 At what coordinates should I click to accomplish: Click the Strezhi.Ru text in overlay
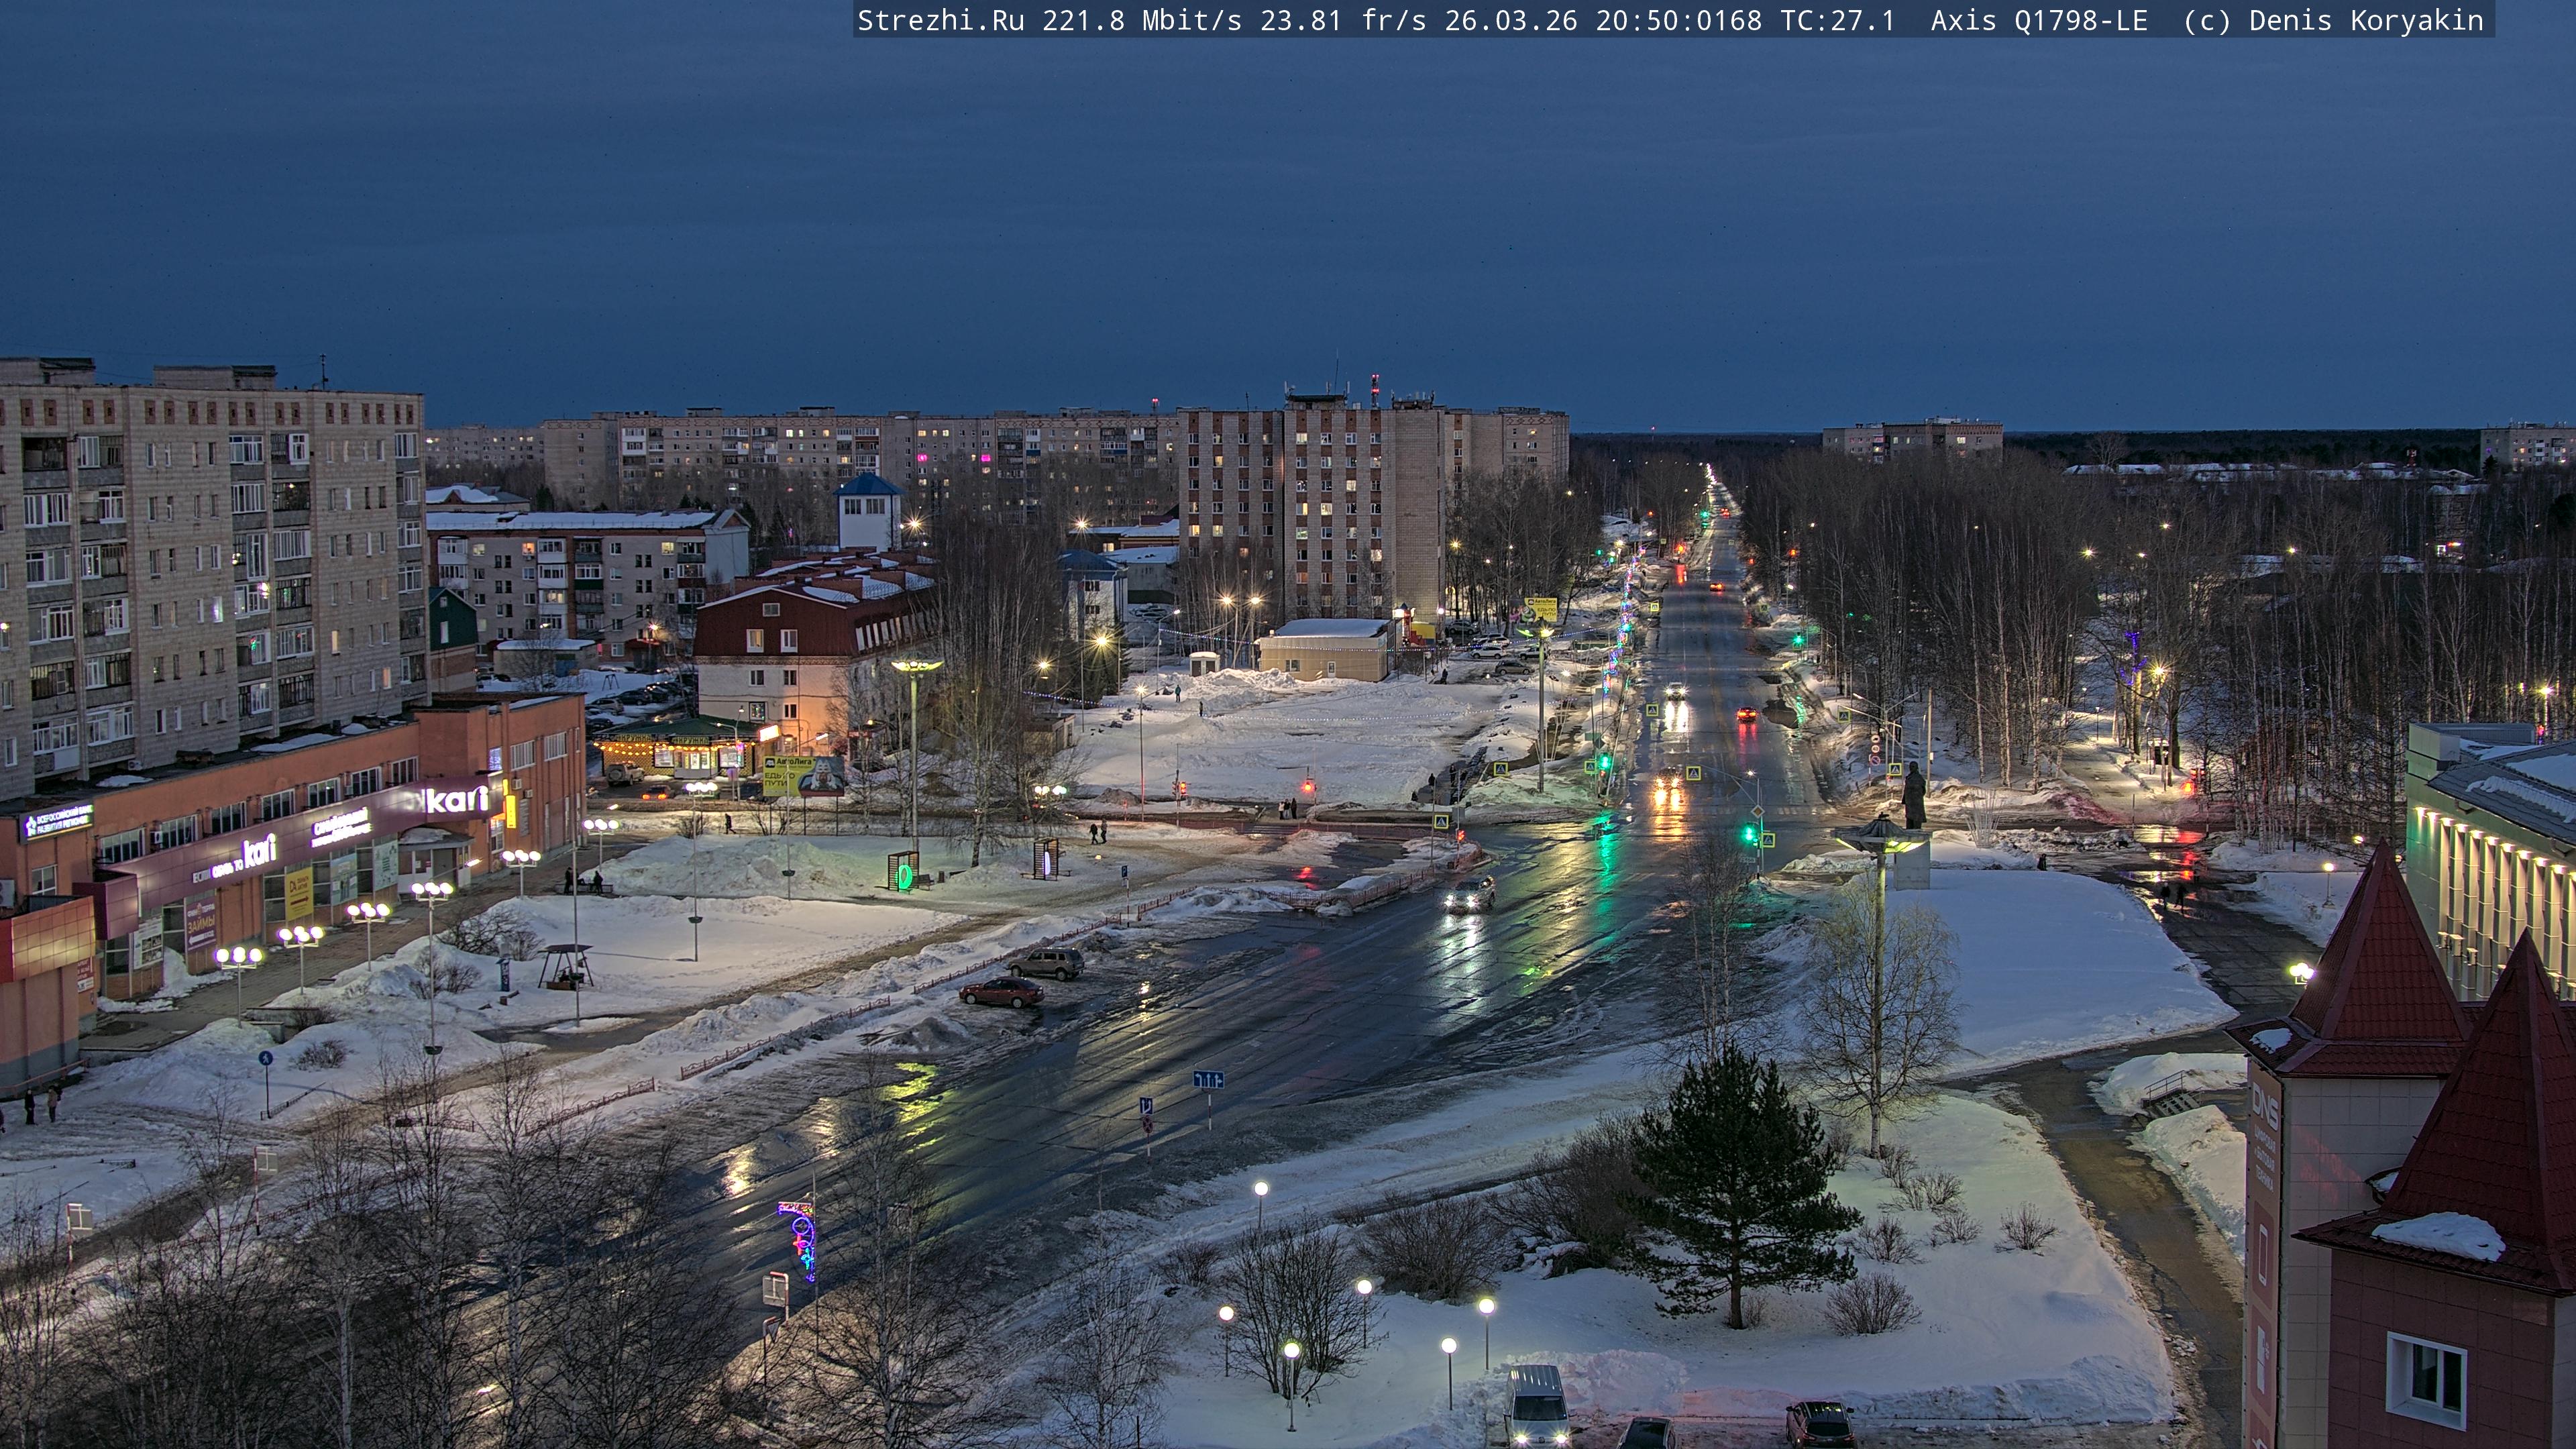(940, 20)
